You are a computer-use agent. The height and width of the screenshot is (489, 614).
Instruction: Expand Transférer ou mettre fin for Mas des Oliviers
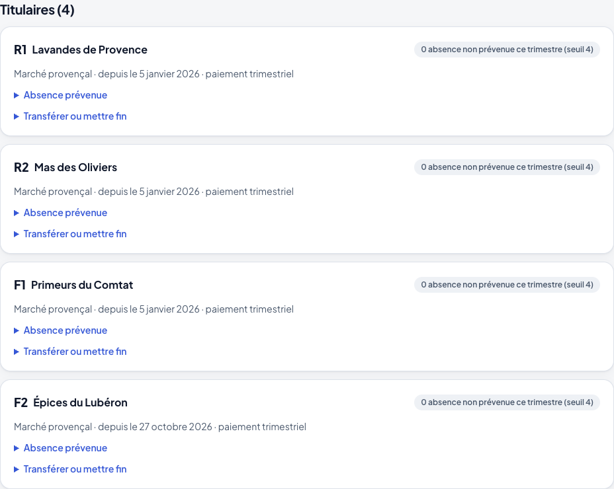click(x=71, y=234)
